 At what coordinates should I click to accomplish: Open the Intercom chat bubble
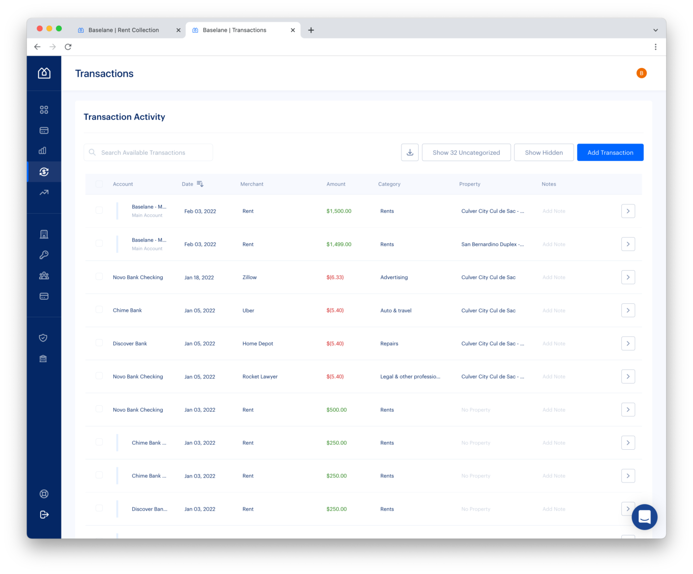pos(644,517)
